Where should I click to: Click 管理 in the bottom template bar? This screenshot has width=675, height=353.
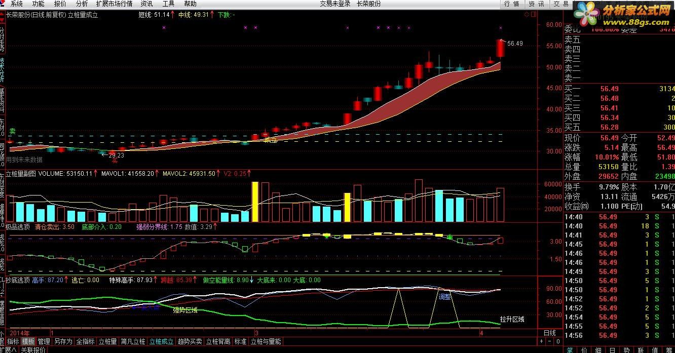(44, 342)
